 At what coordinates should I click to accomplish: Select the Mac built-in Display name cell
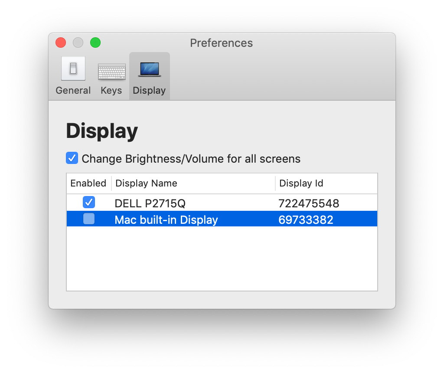(166, 220)
